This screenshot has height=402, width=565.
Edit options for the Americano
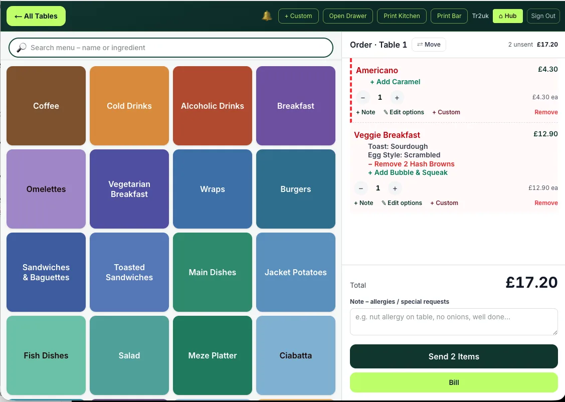pyautogui.click(x=404, y=112)
